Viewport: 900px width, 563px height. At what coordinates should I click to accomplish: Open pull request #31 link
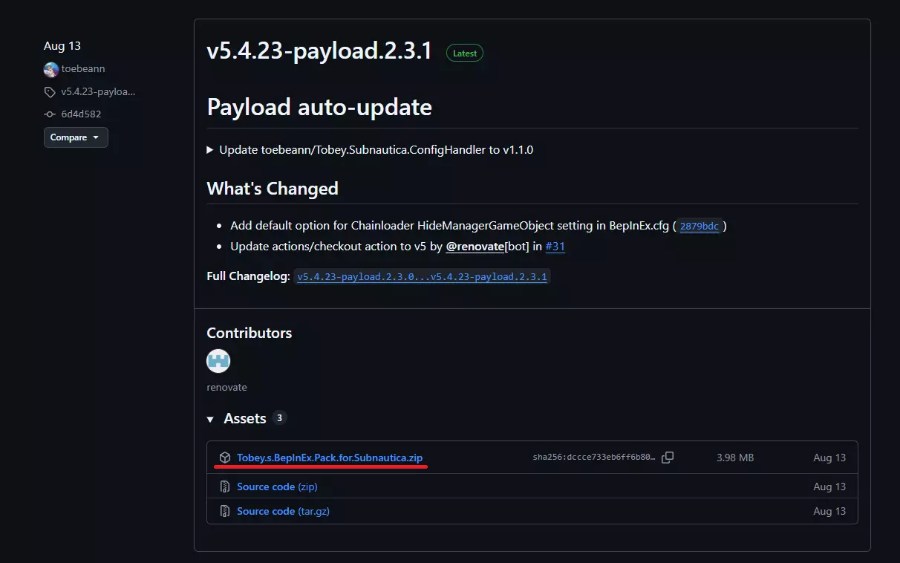tap(555, 247)
